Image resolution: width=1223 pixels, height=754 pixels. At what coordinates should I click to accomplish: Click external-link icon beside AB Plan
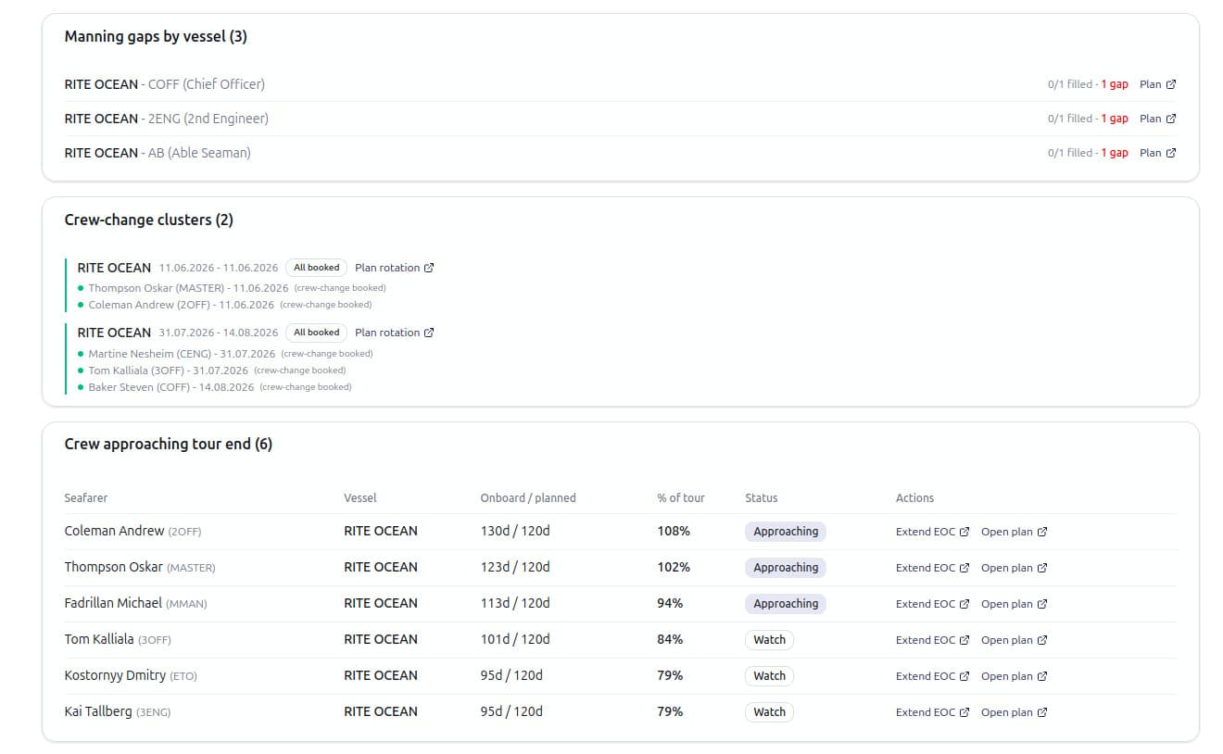point(1171,153)
